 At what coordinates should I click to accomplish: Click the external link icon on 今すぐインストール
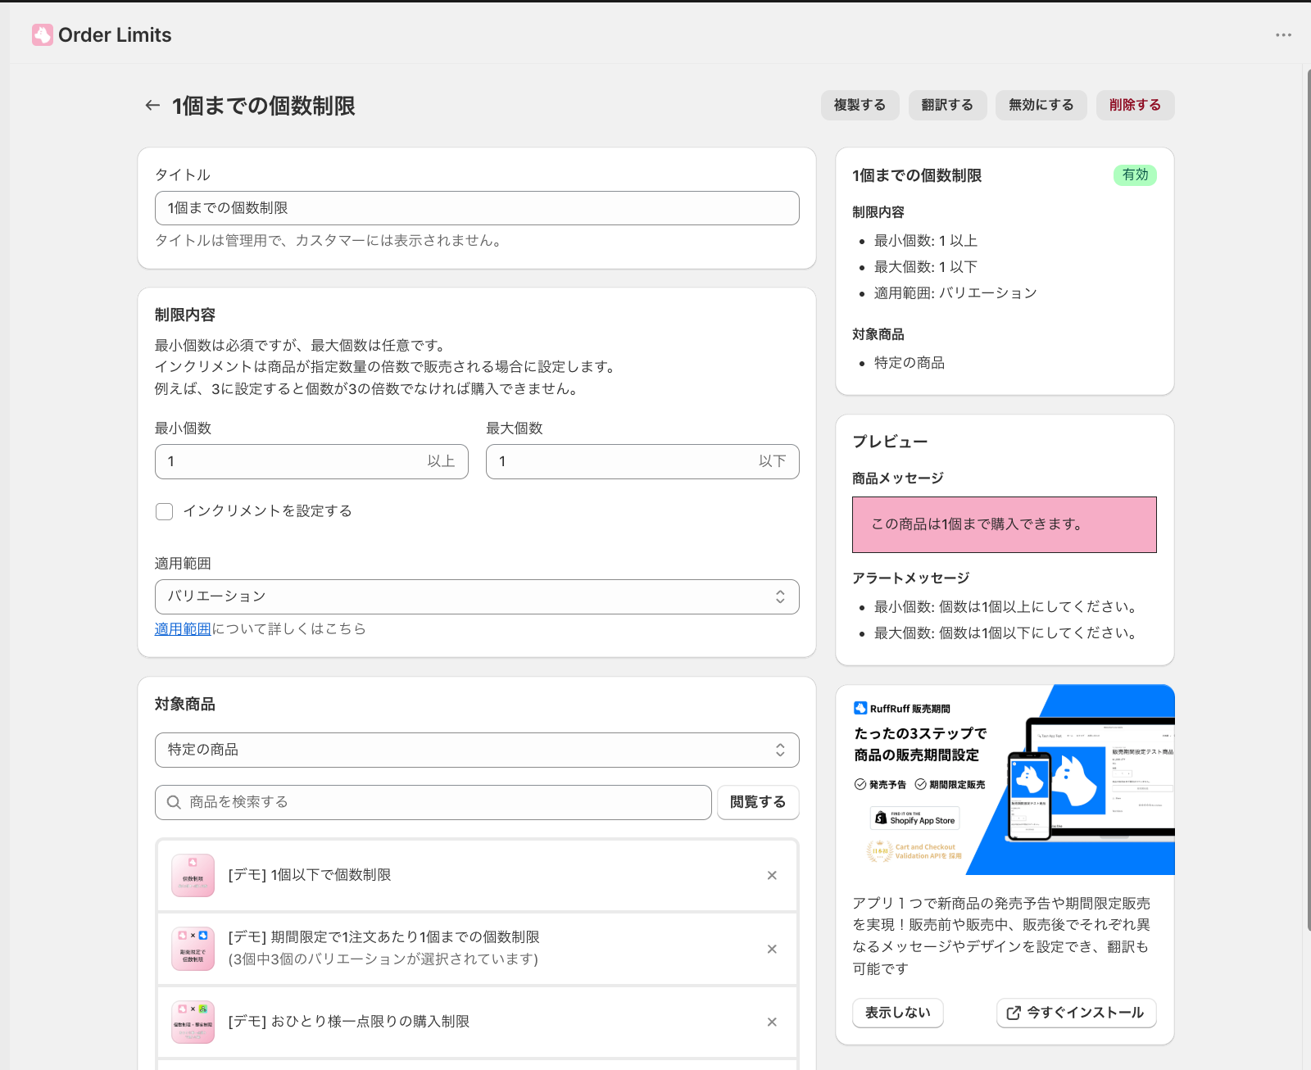(1014, 1013)
